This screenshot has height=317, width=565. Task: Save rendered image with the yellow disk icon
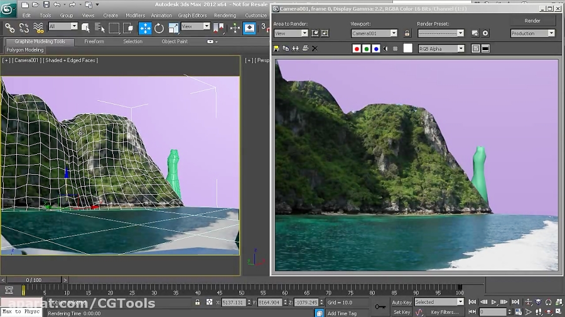[277, 48]
